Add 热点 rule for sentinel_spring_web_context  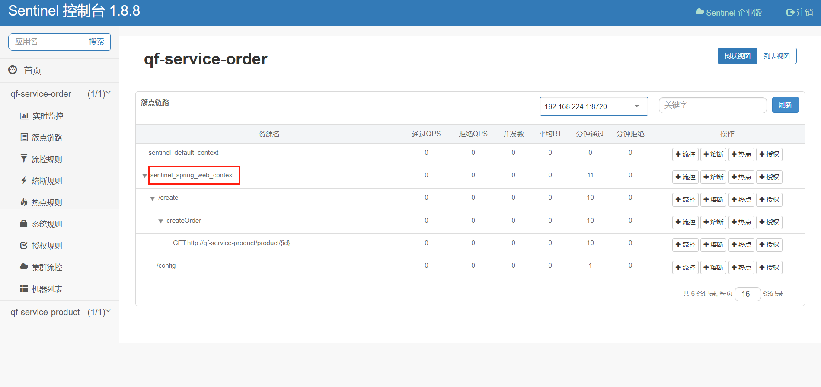tap(741, 177)
